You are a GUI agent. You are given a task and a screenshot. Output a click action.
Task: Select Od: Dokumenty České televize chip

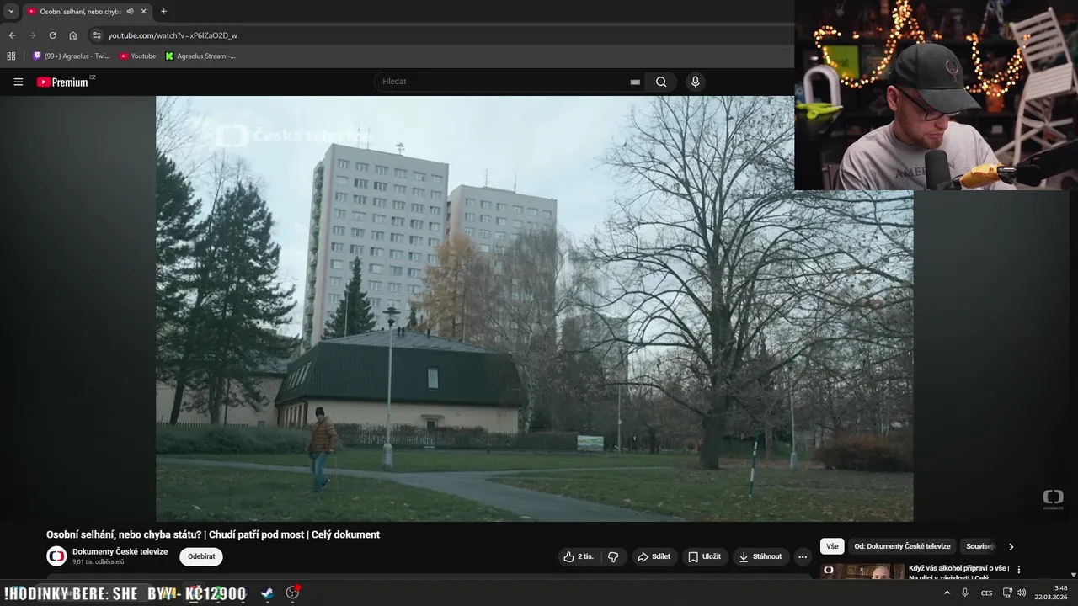coord(902,546)
